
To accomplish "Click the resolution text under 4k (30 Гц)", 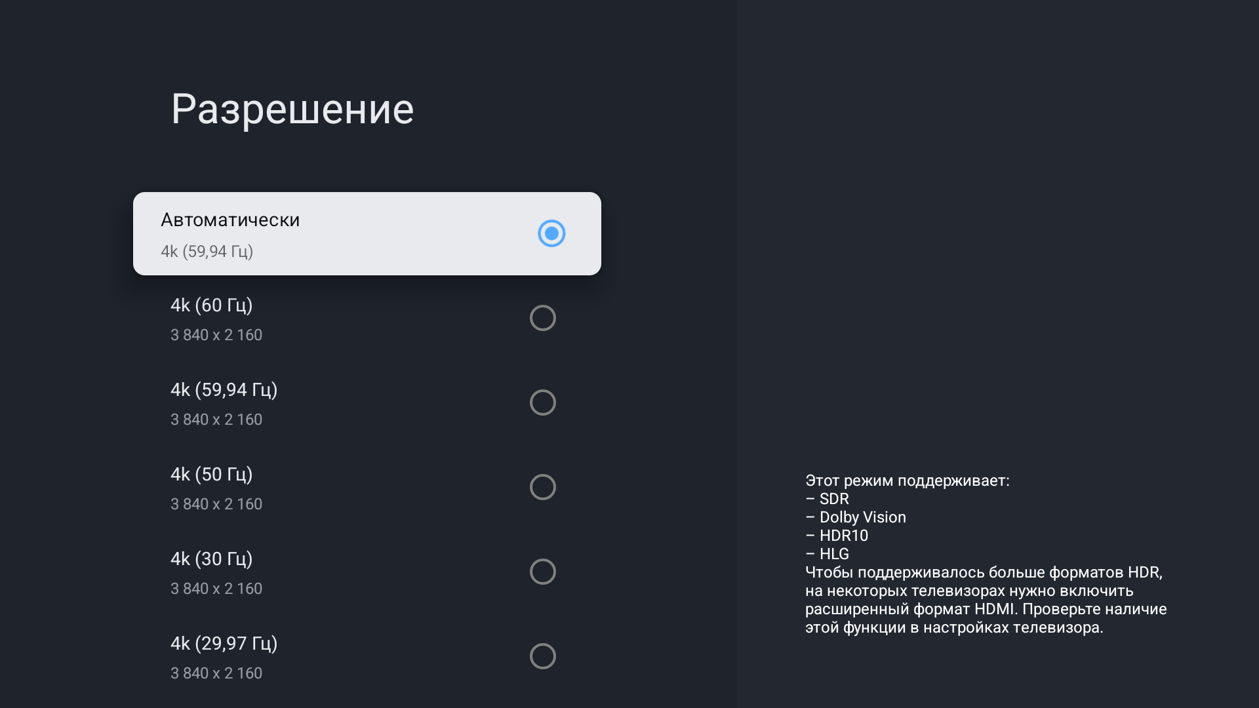I will click(216, 589).
